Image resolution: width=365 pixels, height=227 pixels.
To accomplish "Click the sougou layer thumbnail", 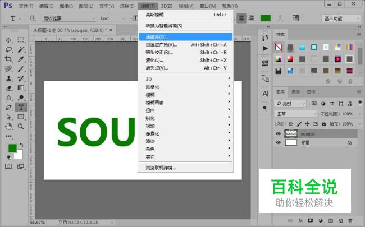I will [x=291, y=133].
